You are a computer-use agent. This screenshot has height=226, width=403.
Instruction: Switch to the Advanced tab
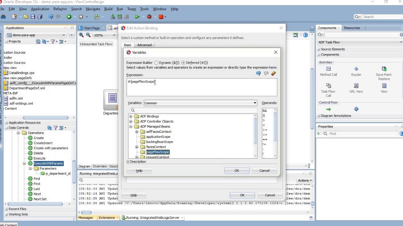[x=144, y=45]
